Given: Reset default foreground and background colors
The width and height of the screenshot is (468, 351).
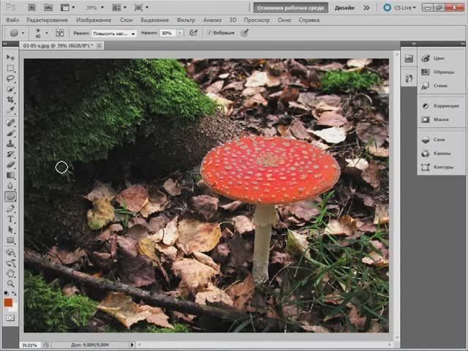Looking at the screenshot, I should coord(6,293).
